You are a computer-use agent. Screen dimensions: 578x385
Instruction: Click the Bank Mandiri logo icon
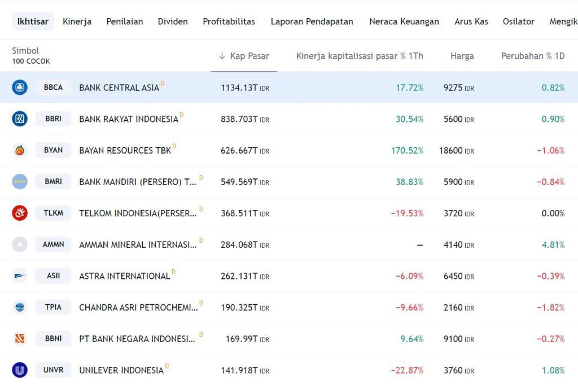tap(20, 181)
